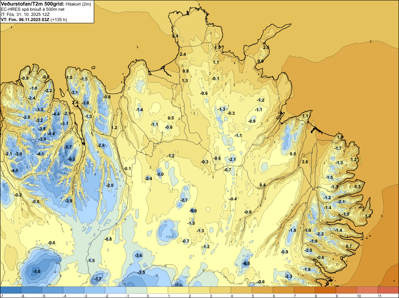
Task: Click the '-1.7' temperature value
Action: (338, 148)
